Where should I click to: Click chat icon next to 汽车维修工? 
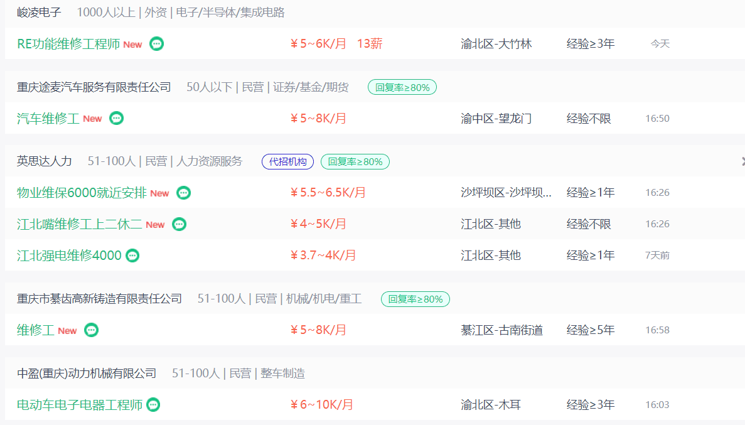(x=116, y=118)
